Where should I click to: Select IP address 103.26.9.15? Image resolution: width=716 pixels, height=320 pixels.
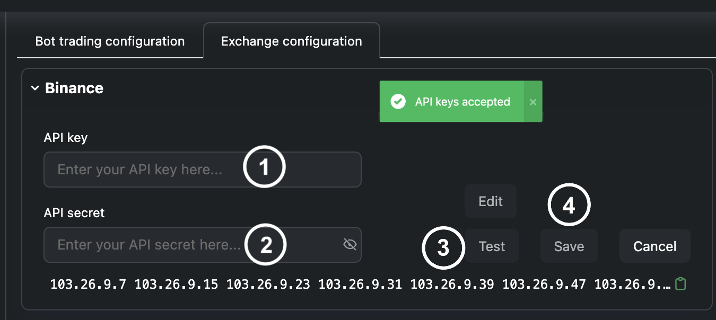pyautogui.click(x=176, y=285)
